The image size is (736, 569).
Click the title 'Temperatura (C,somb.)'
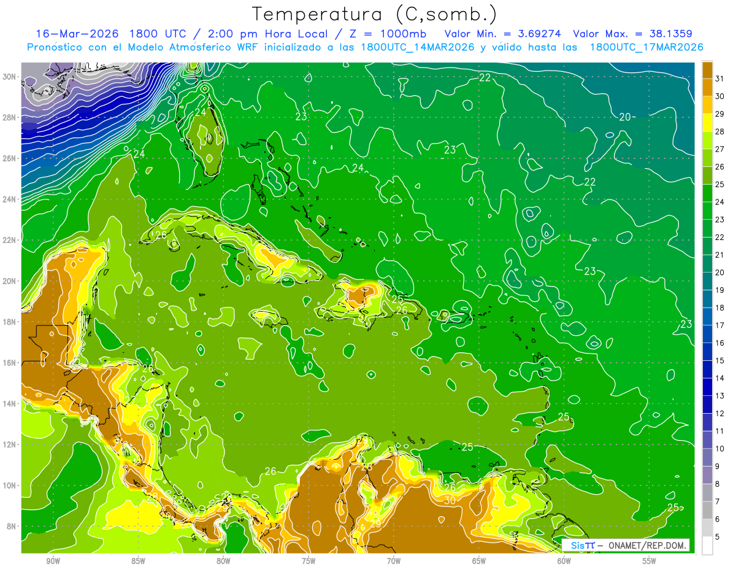click(x=375, y=14)
